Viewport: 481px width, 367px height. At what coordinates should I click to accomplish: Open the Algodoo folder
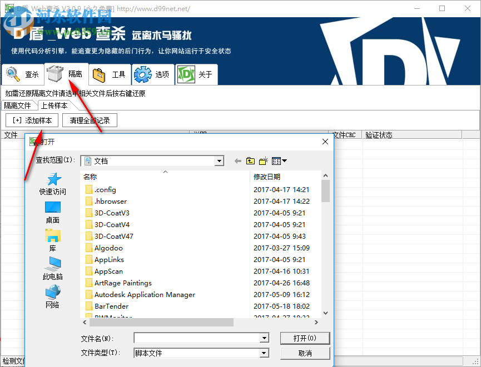click(x=108, y=248)
